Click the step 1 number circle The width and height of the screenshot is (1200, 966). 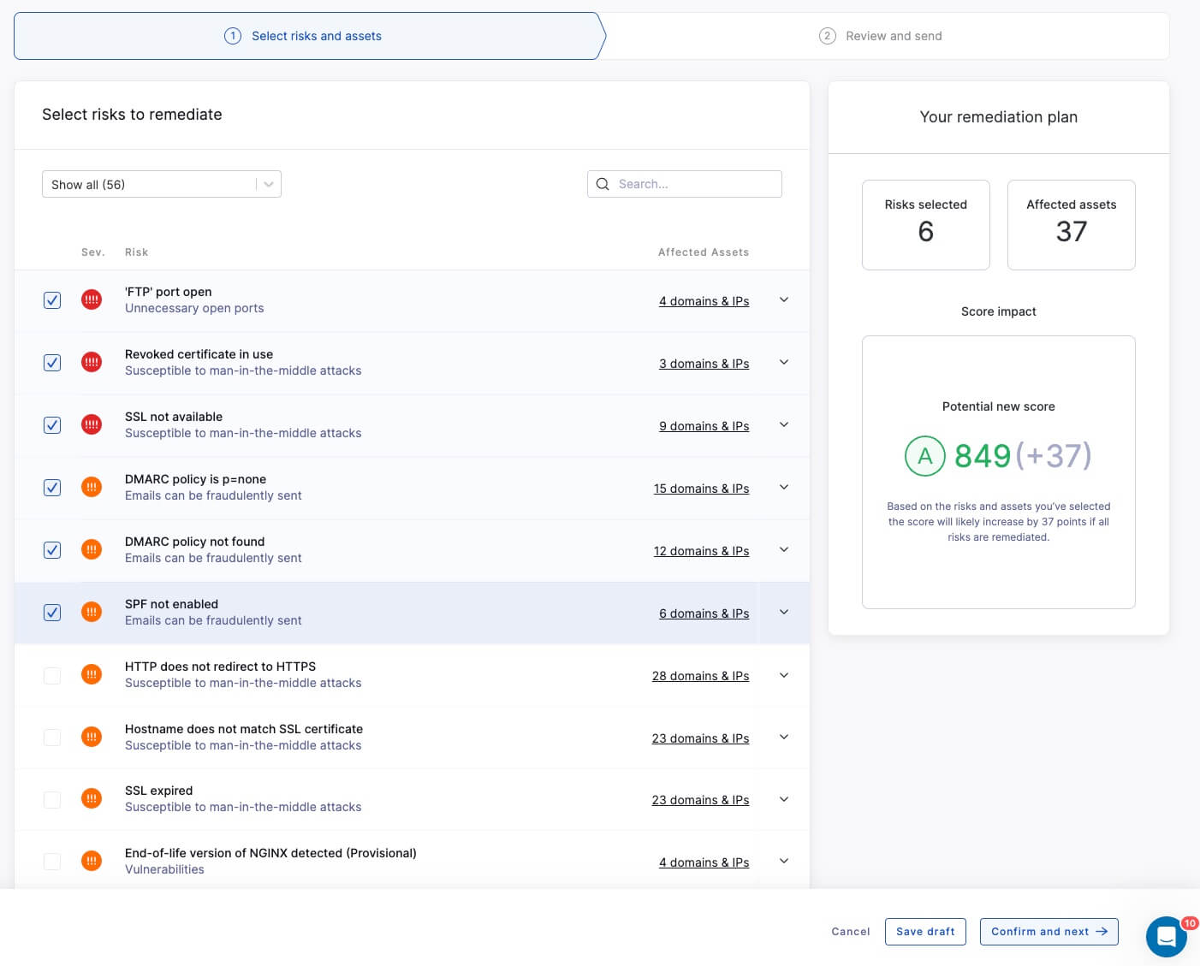pos(233,36)
